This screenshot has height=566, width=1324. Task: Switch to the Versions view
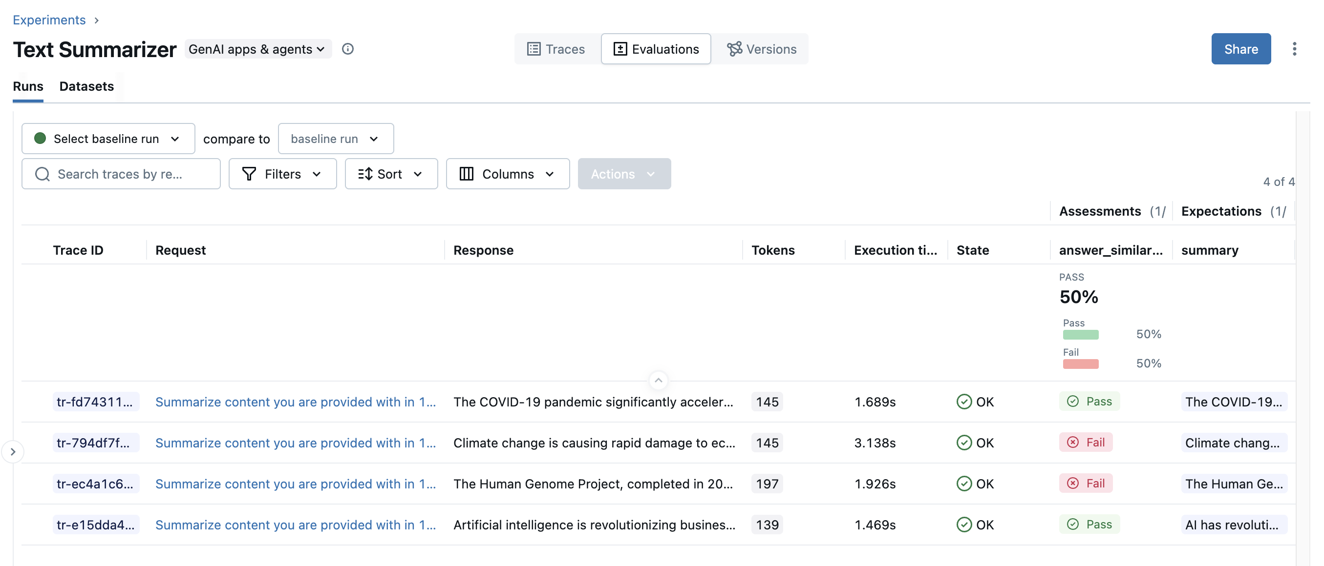[x=761, y=49]
